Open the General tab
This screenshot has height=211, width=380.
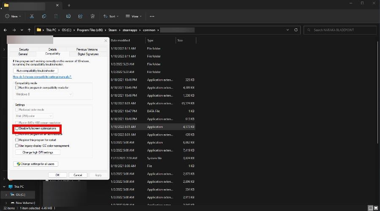coord(23,54)
